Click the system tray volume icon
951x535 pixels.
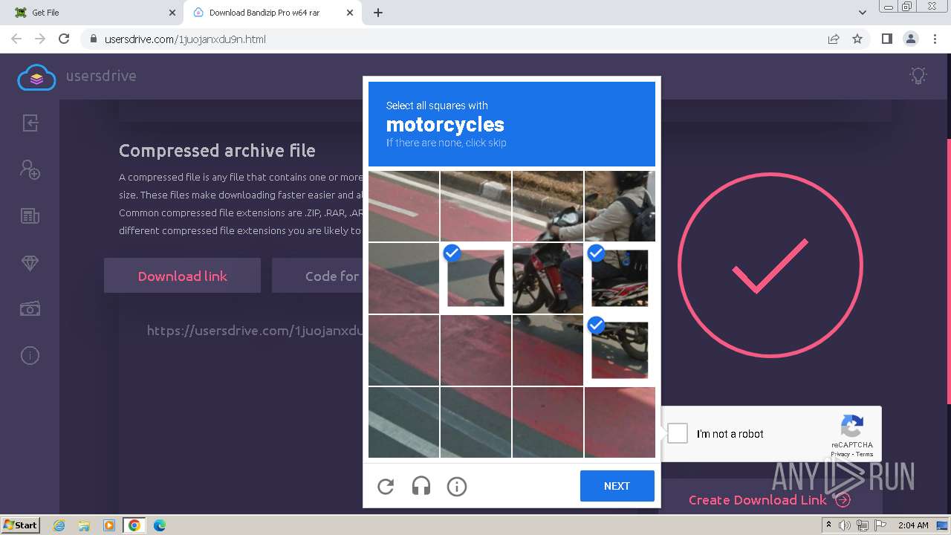845,525
